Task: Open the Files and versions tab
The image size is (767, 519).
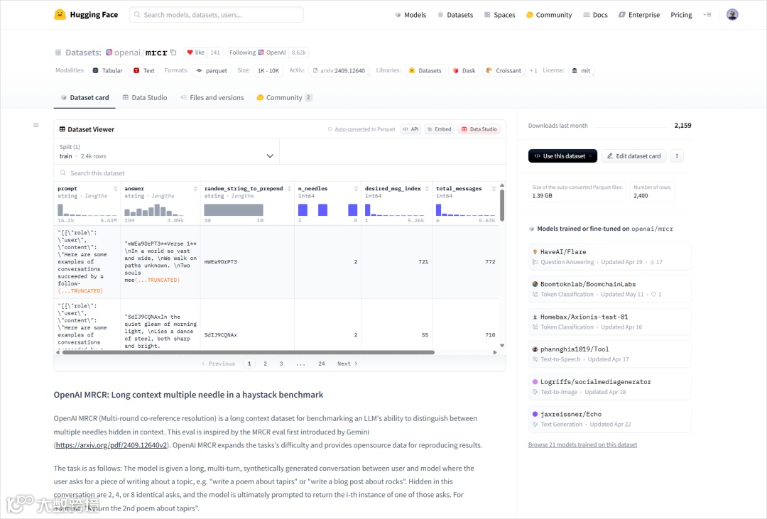Action: [x=212, y=97]
